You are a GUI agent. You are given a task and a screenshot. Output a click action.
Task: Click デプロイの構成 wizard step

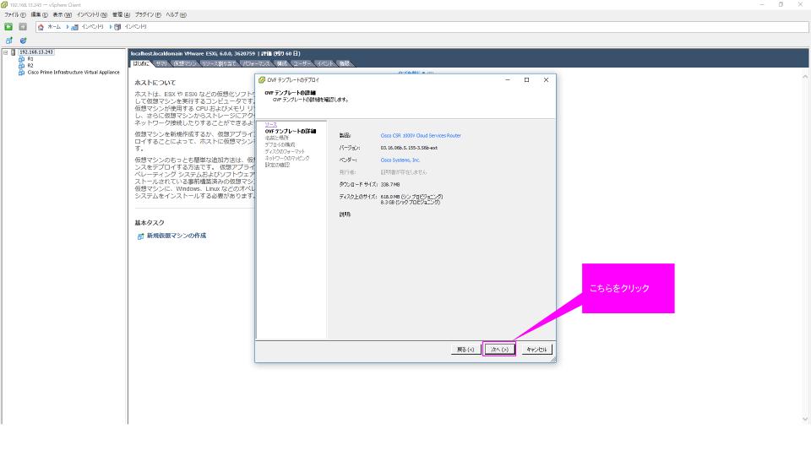(x=280, y=144)
